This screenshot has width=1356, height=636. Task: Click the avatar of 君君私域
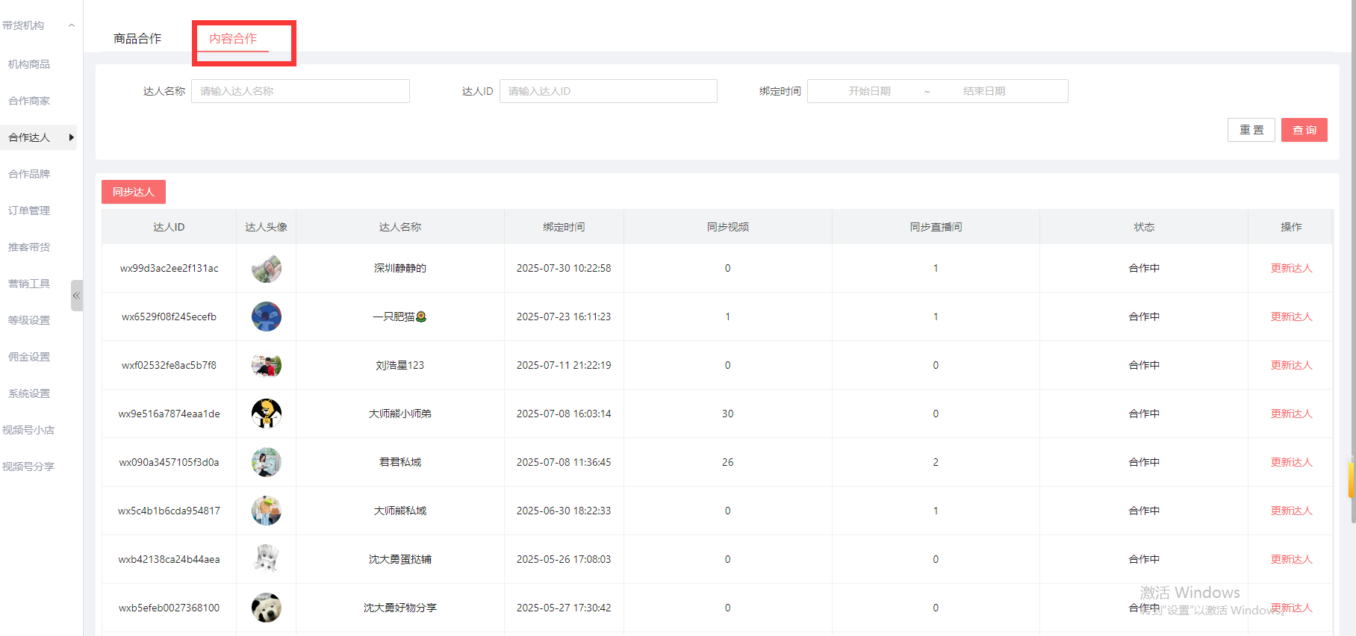(x=266, y=462)
